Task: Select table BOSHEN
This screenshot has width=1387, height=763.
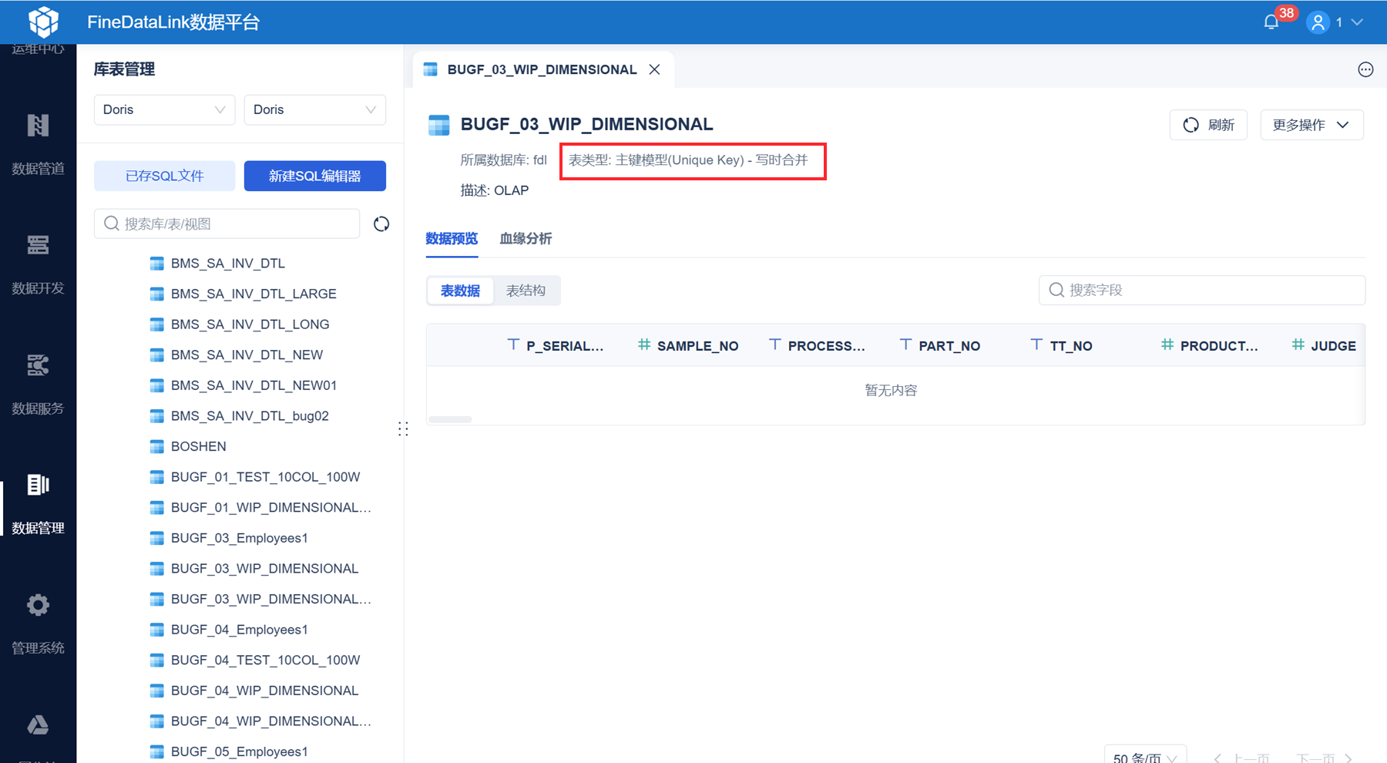Action: 199,446
